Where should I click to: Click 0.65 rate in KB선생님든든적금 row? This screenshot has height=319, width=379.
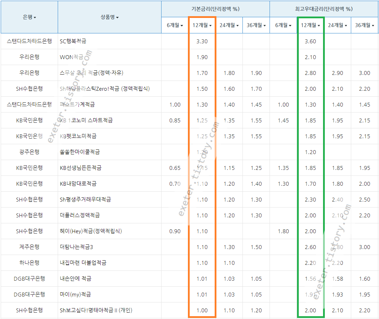[175, 168]
